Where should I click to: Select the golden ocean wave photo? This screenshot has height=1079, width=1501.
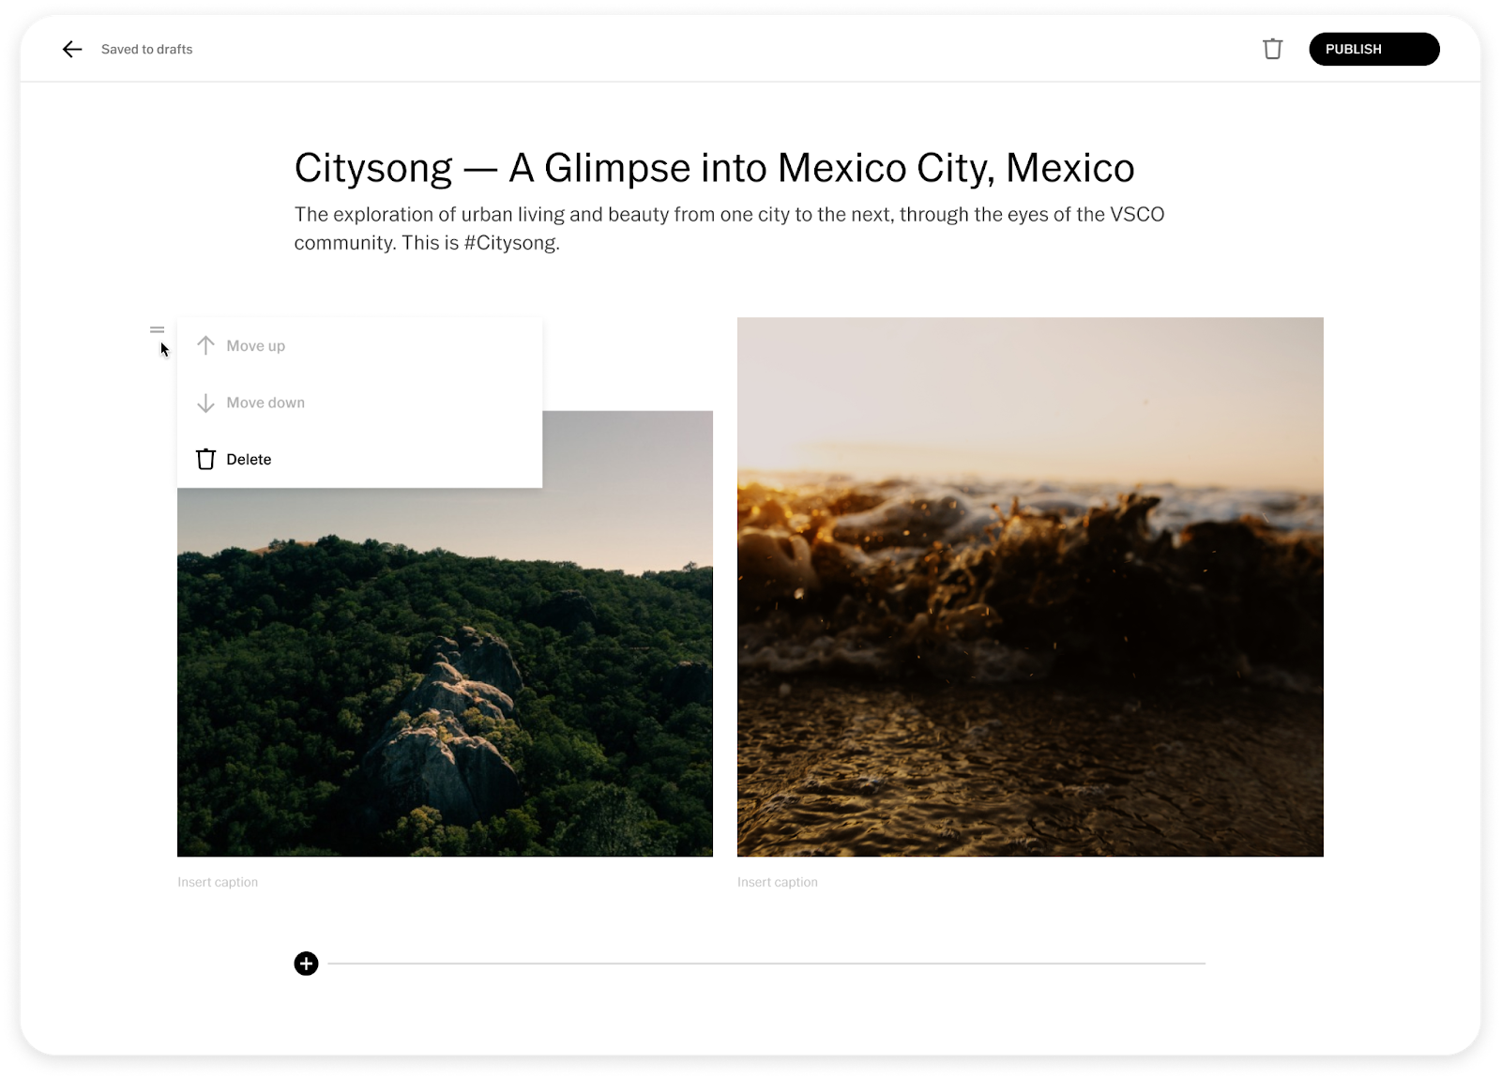1030,587
